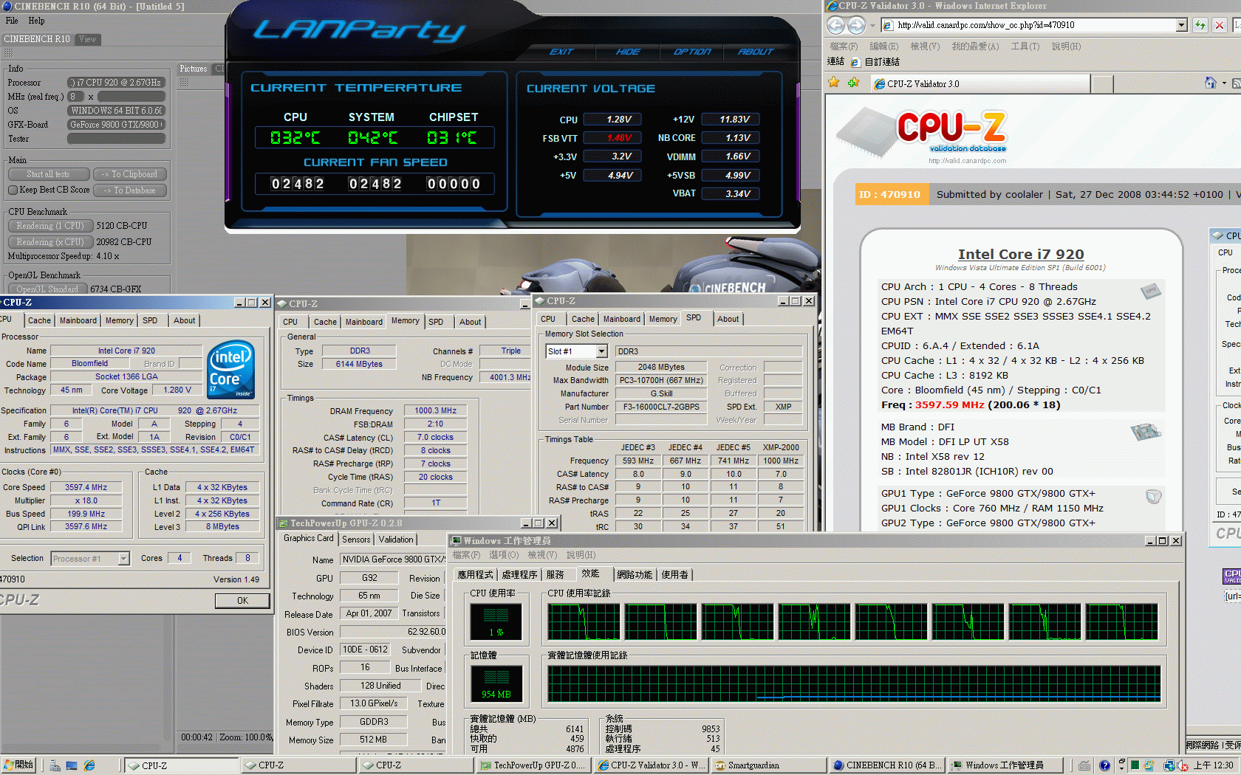This screenshot has height=775, width=1241.
Task: Click Rendering (1 CPU) button
Action: coord(50,226)
